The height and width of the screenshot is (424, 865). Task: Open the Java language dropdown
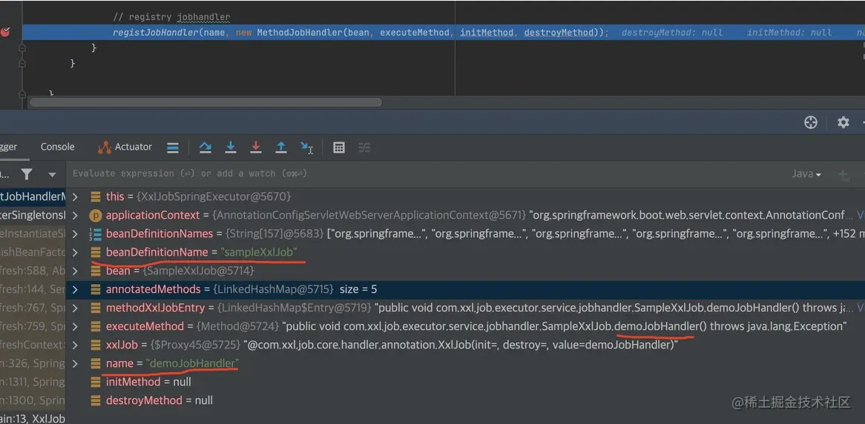[806, 174]
